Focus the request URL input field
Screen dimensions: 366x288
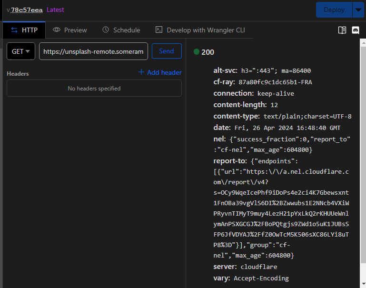tap(93, 51)
